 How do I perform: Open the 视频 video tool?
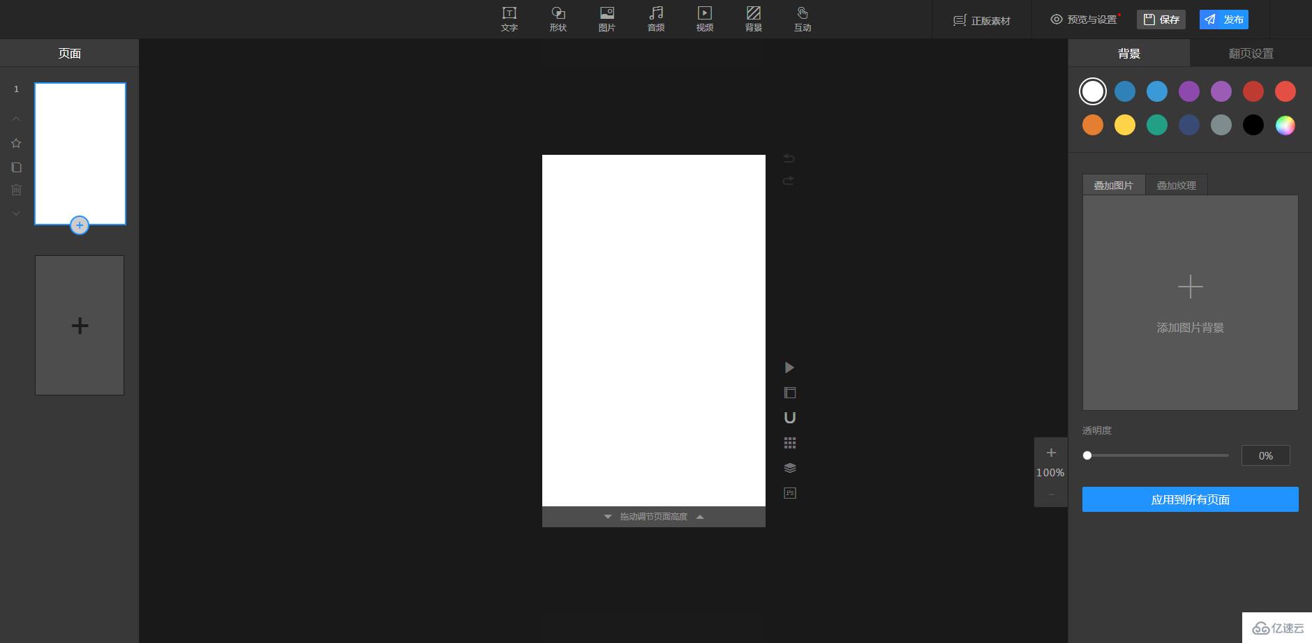pyautogui.click(x=705, y=20)
